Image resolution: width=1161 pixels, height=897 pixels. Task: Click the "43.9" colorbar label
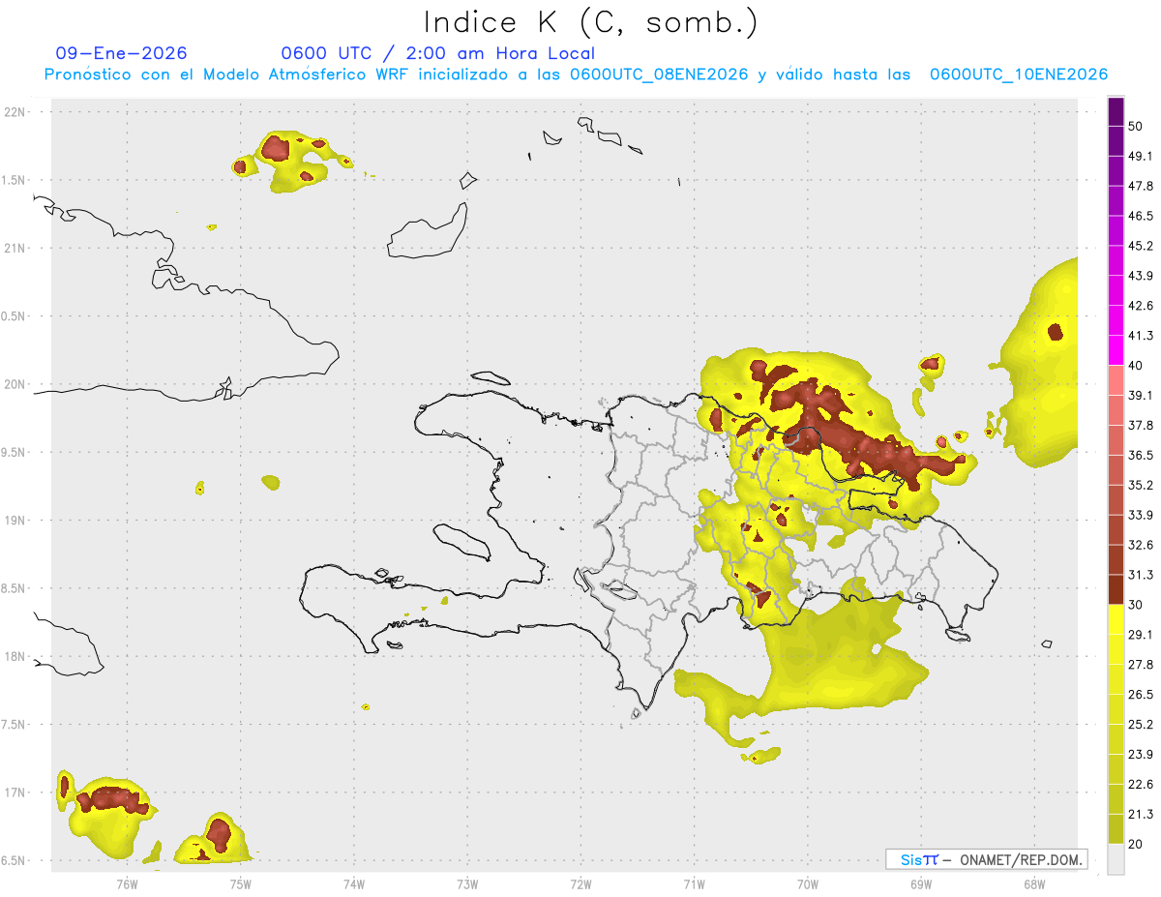1141,276
